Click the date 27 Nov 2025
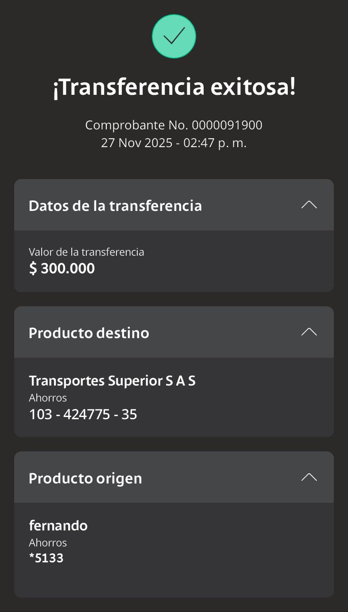The height and width of the screenshot is (612, 348). (136, 143)
